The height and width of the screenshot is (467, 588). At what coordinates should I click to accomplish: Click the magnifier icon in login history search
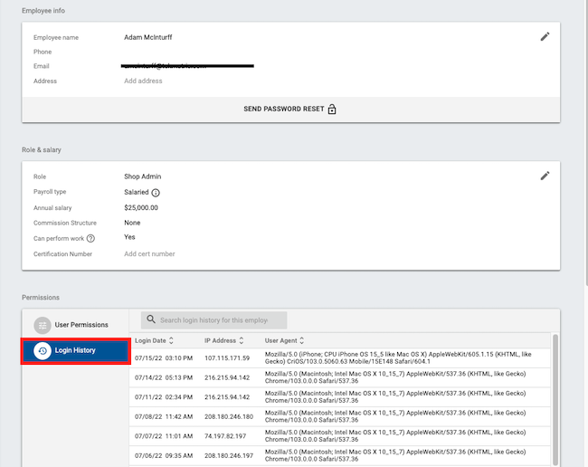pyautogui.click(x=151, y=320)
